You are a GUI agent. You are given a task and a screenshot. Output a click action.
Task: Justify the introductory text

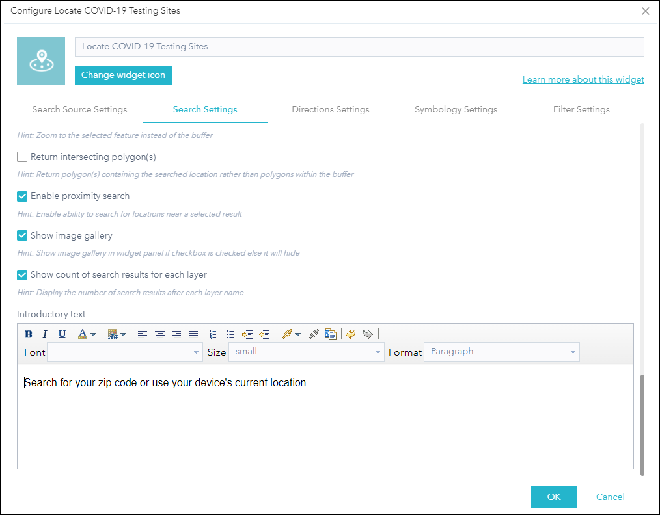[x=193, y=334]
